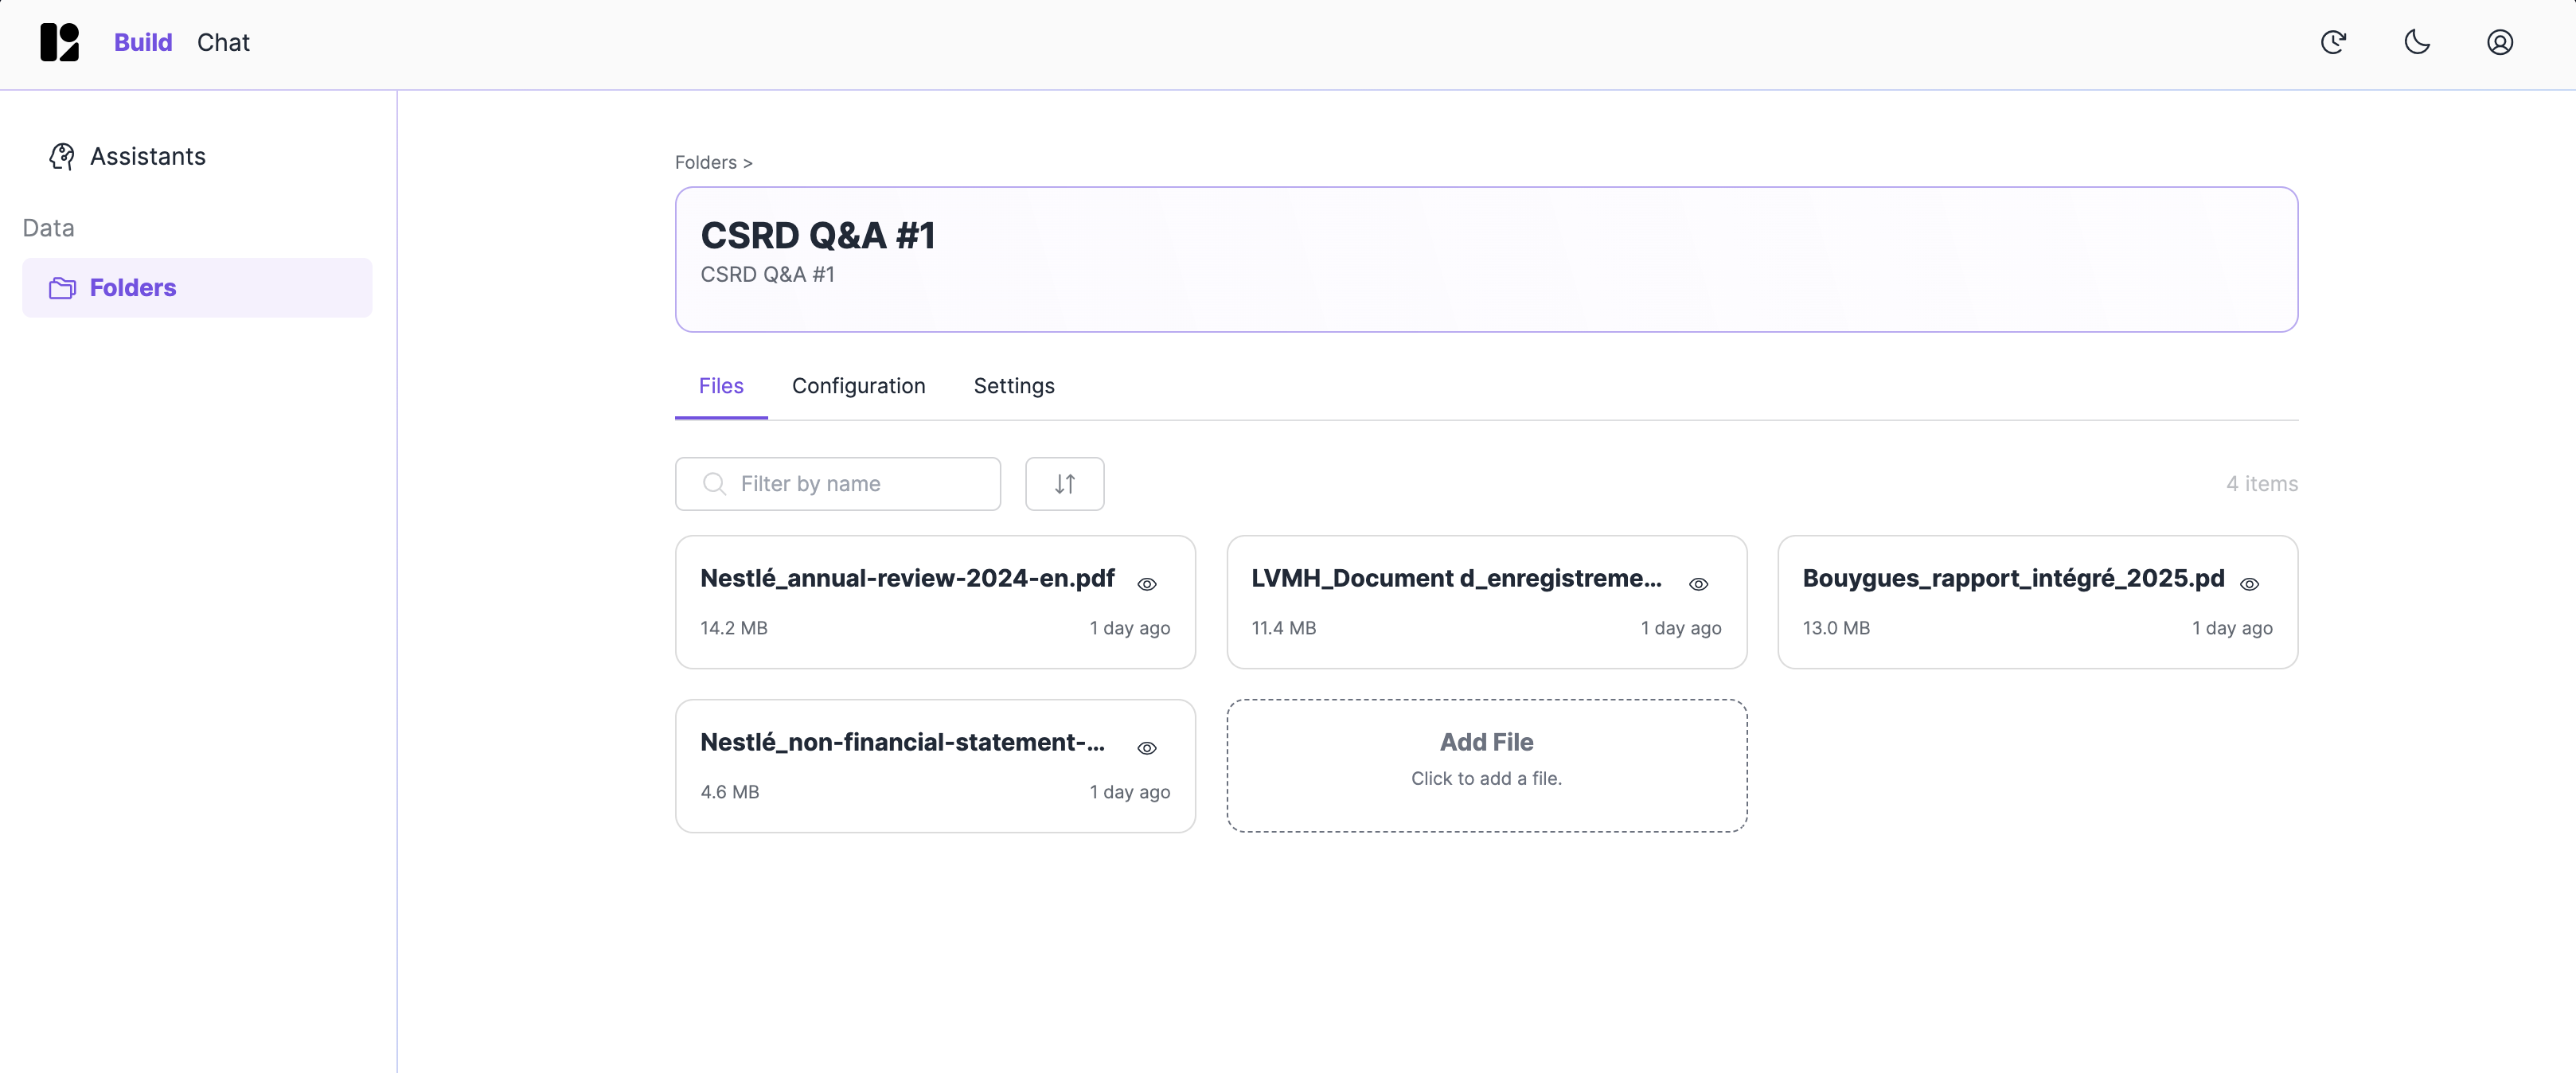Open the Build section in top navigation

(x=143, y=42)
